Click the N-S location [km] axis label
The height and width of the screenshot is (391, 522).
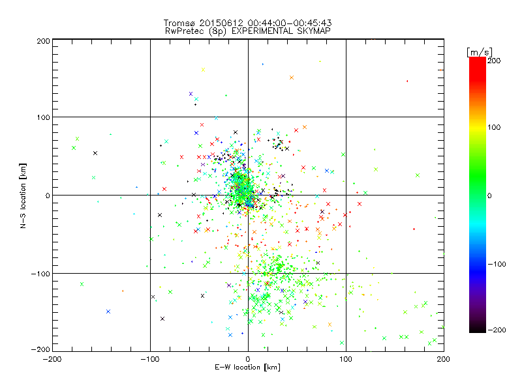(23, 196)
